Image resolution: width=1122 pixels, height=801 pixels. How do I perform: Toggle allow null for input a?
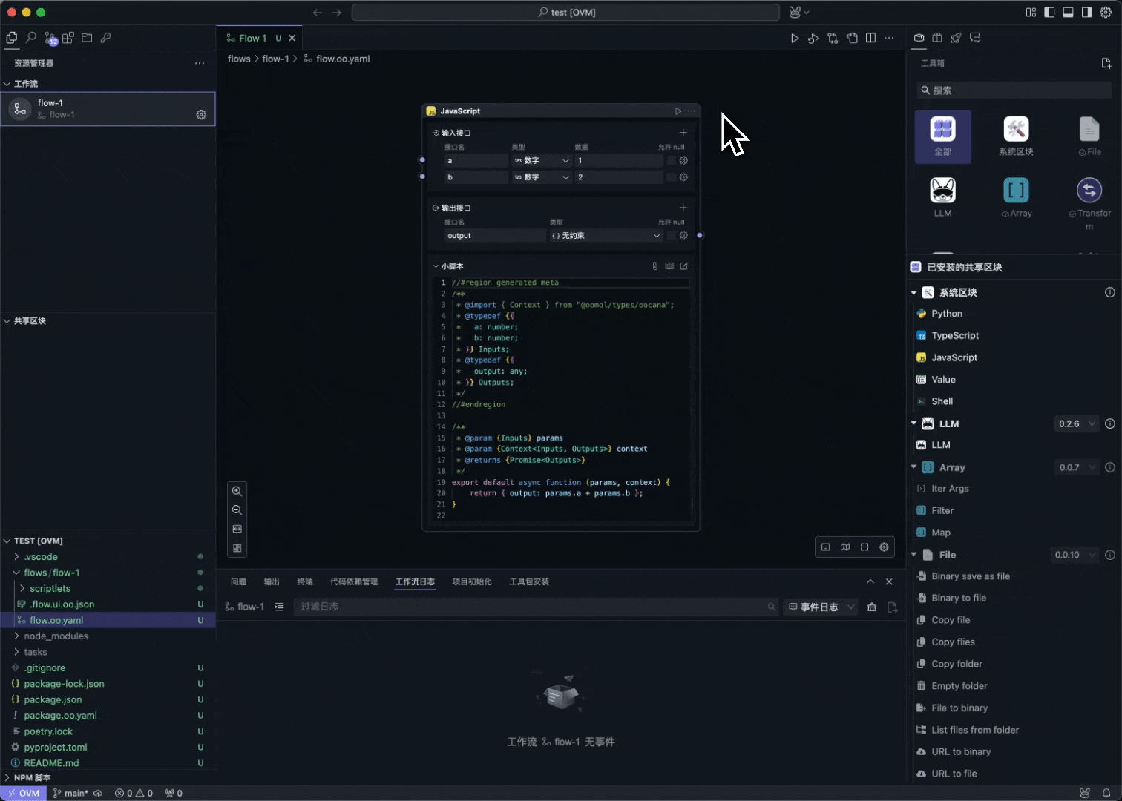point(671,161)
